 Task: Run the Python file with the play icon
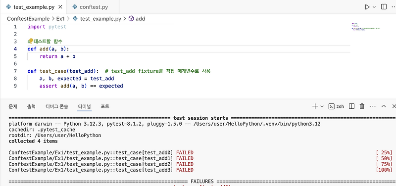[x=367, y=7]
